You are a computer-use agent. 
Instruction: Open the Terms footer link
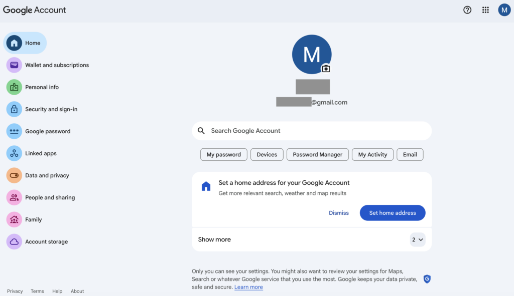(37, 291)
